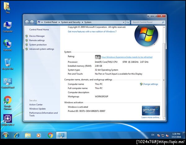The image size is (186, 145).
Task: Open Remote settings link
Action: pos(37,40)
